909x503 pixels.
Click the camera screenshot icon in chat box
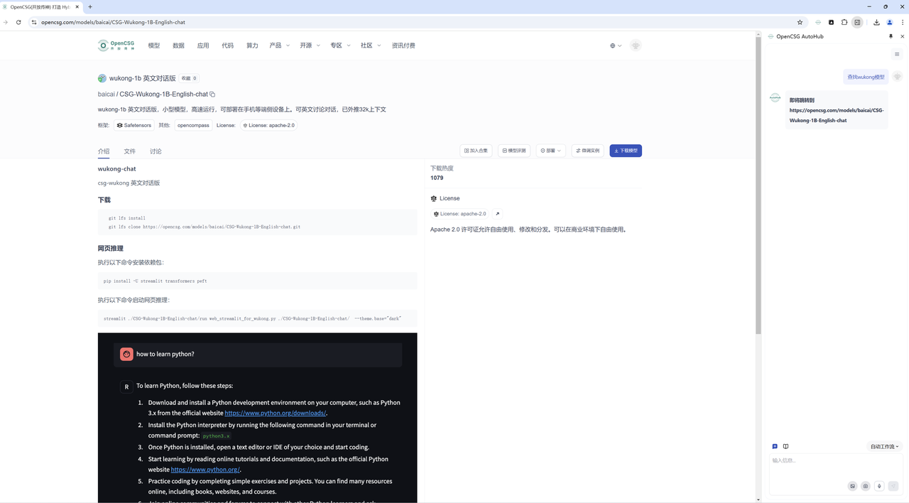click(865, 486)
